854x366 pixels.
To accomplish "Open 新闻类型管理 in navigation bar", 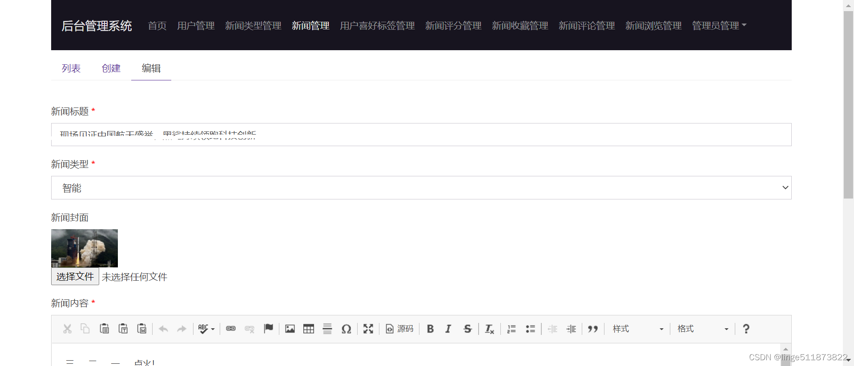I will click(x=253, y=26).
